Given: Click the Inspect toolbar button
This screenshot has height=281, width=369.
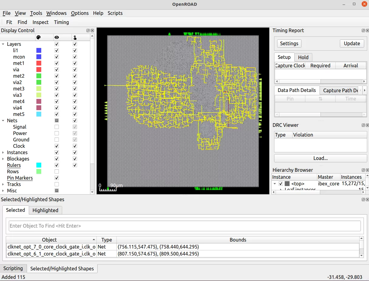Looking at the screenshot, I should pos(41,22).
